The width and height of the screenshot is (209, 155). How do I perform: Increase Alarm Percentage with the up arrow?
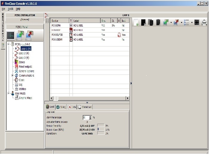click(90, 117)
